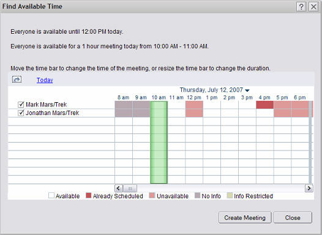This screenshot has height=235, width=322.
Task: Uncheck the Mark Mars/Trek checkbox
Action: click(21, 105)
